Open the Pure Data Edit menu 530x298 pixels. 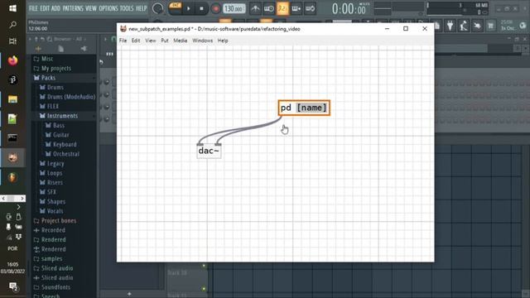click(x=136, y=41)
